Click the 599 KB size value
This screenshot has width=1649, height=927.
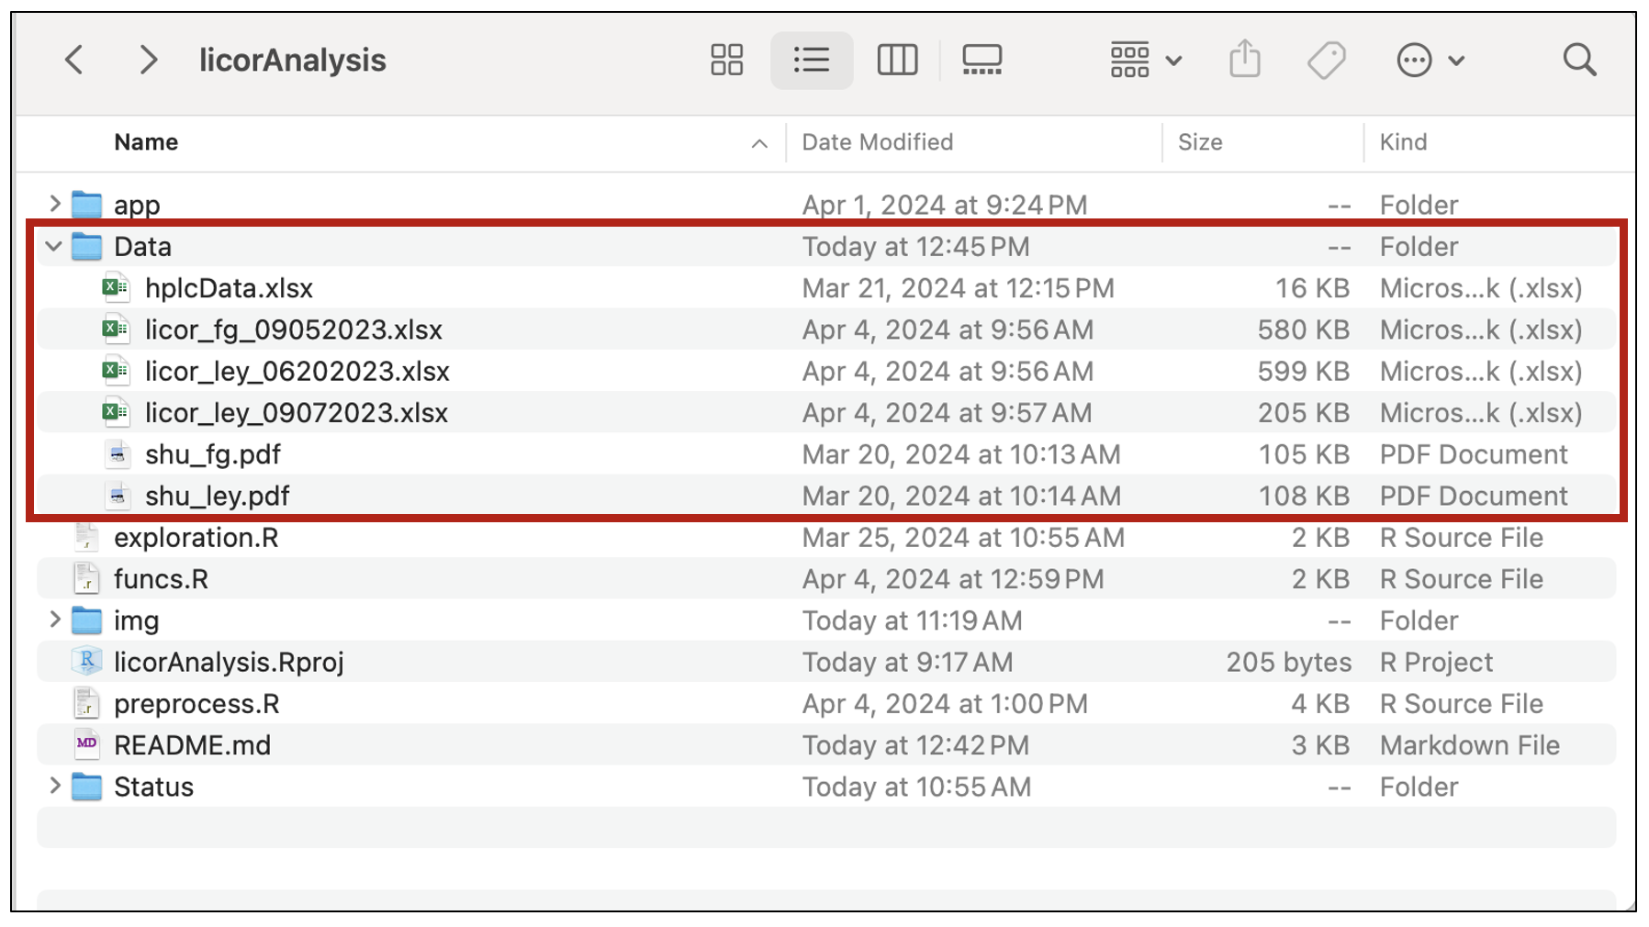click(1303, 371)
